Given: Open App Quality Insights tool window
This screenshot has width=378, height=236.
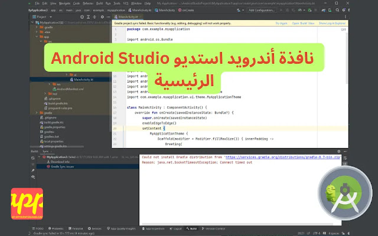Looking at the screenshot, I should (x=121, y=229).
